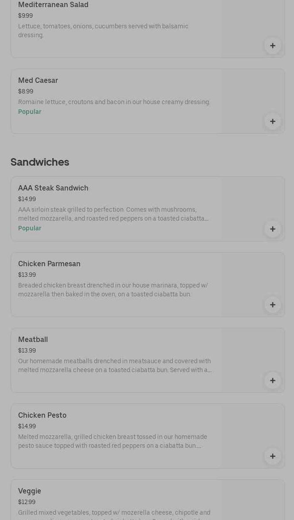Add Chicken Pesto using its plus button
Screen dimensions: 294x520
(x=272, y=456)
